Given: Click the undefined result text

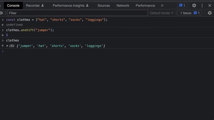Looking at the screenshot, I should coord(14,25).
